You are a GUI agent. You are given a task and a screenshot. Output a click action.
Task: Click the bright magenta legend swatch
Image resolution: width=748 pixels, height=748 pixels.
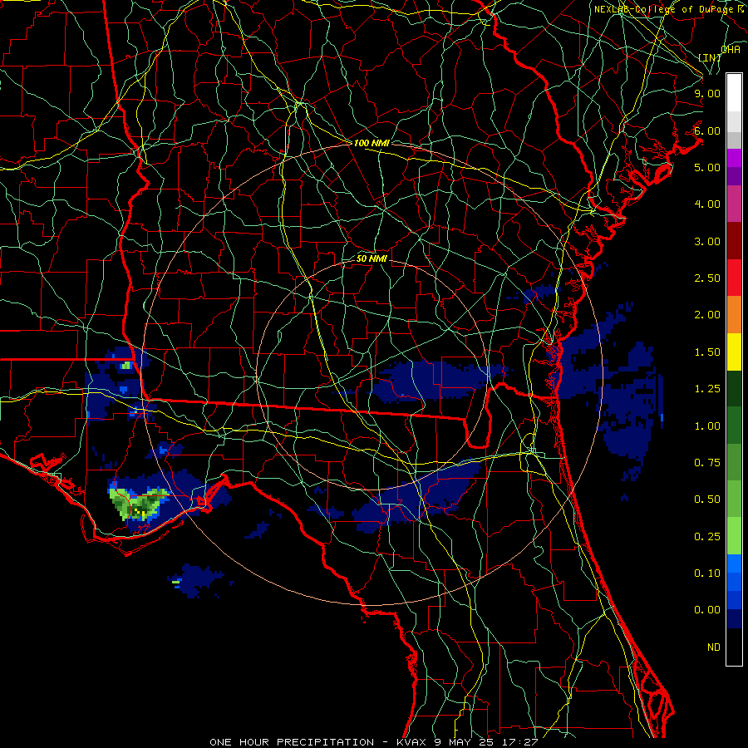click(734, 158)
